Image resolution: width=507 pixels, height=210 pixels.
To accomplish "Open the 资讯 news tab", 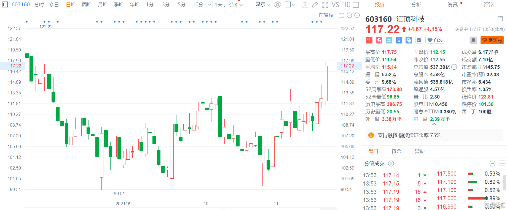I will click(452, 5).
